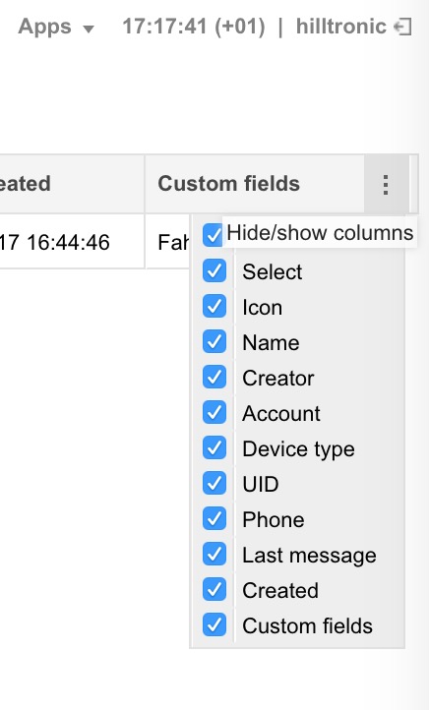429x710 pixels.
Task: Hide the Account column
Action: 214,412
